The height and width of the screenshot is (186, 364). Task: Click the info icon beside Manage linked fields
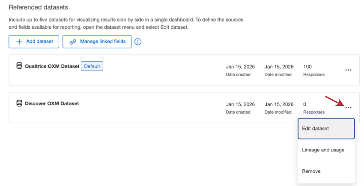138,42
